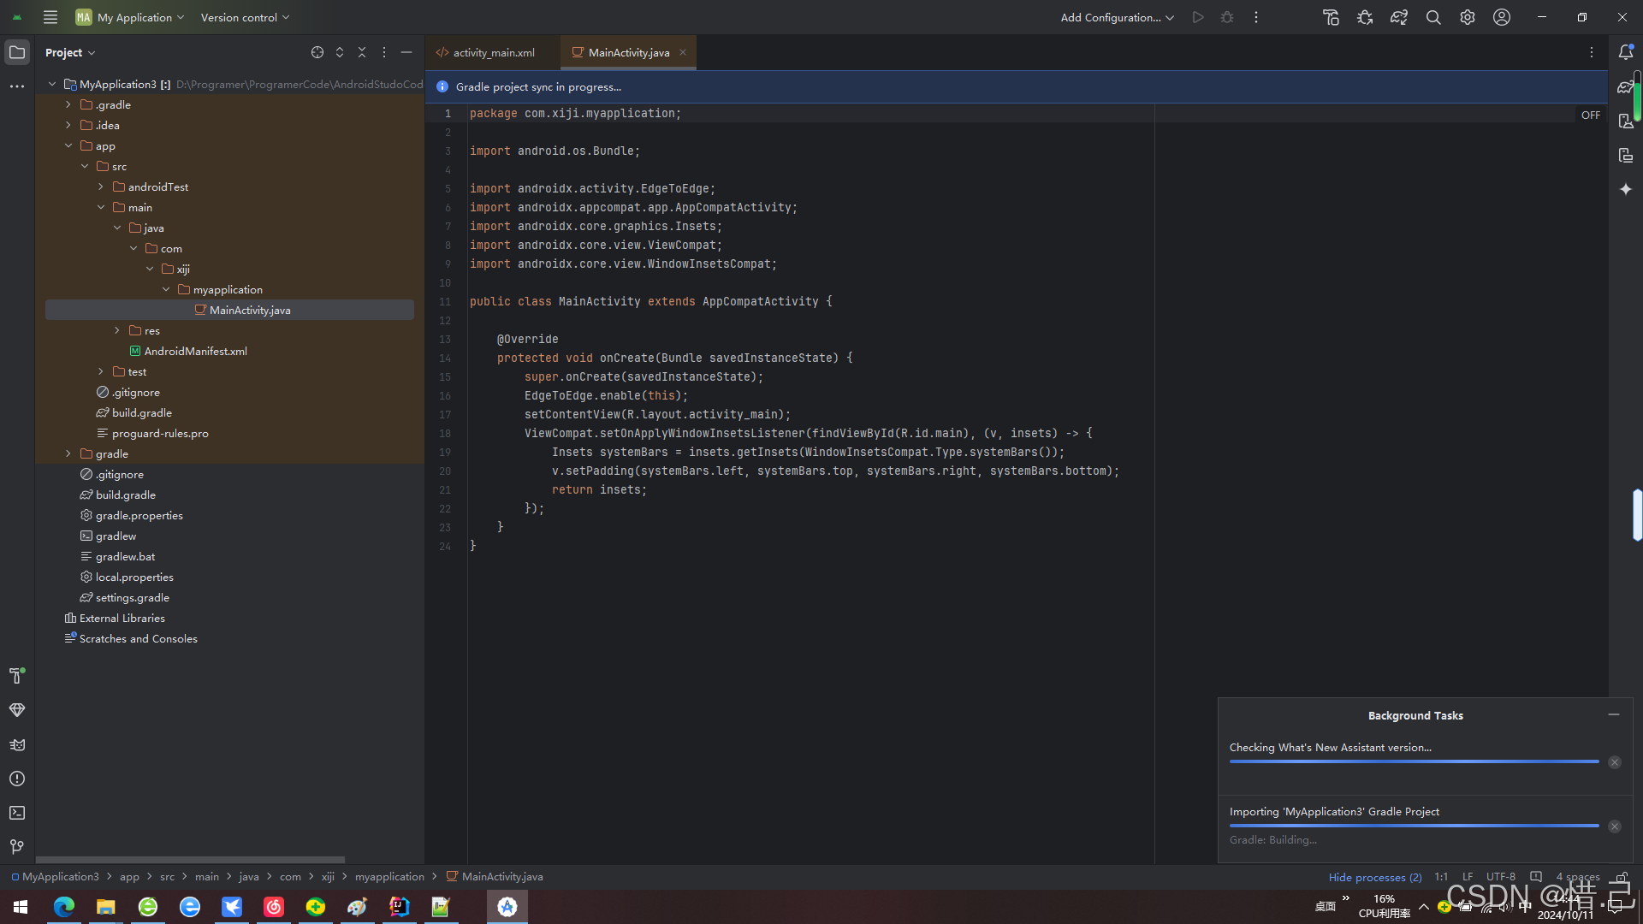The height and width of the screenshot is (924, 1643).
Task: Open Microsoft Edge from taskbar
Action: 64,907
